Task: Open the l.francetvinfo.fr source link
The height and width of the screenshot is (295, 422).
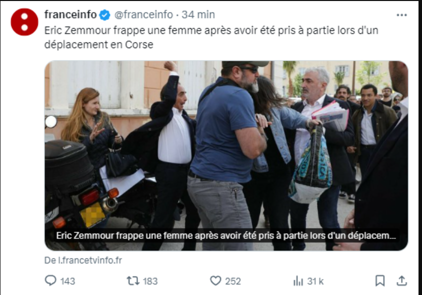Action: pyautogui.click(x=83, y=260)
